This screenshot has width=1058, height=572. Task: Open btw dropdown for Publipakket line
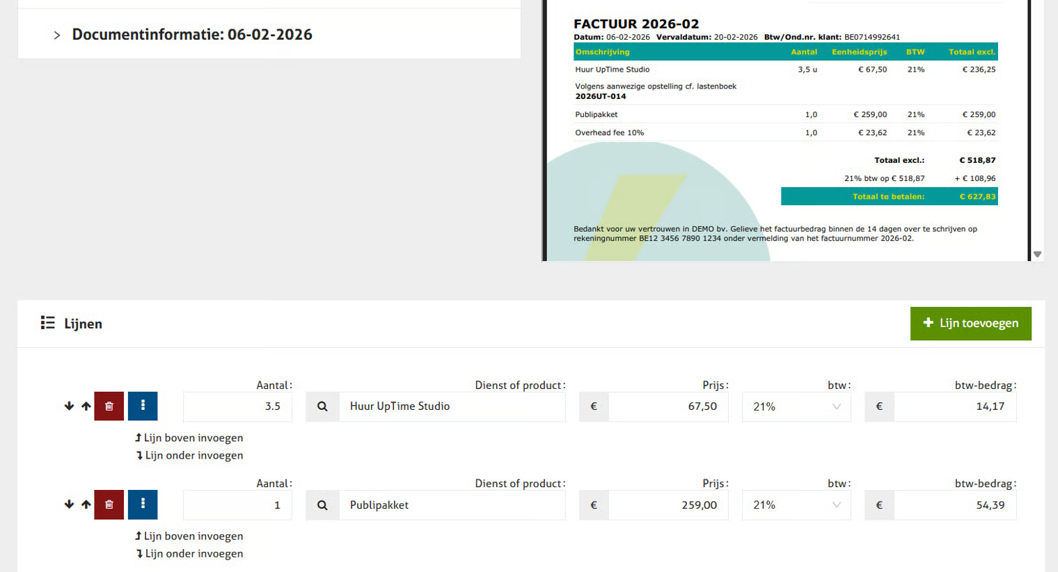[x=796, y=505]
